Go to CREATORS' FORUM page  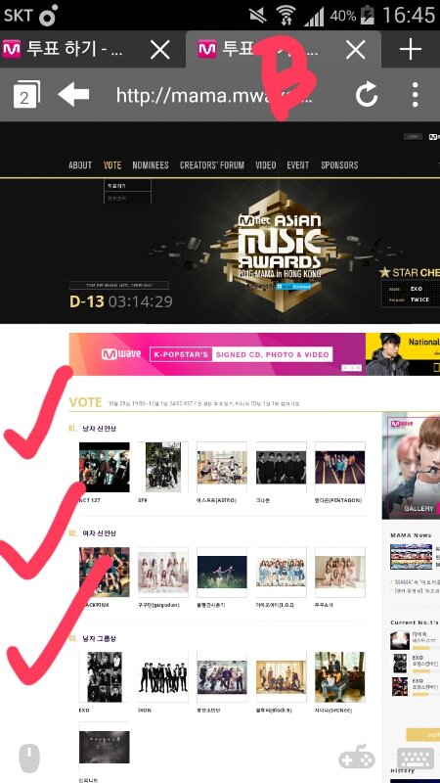(212, 165)
